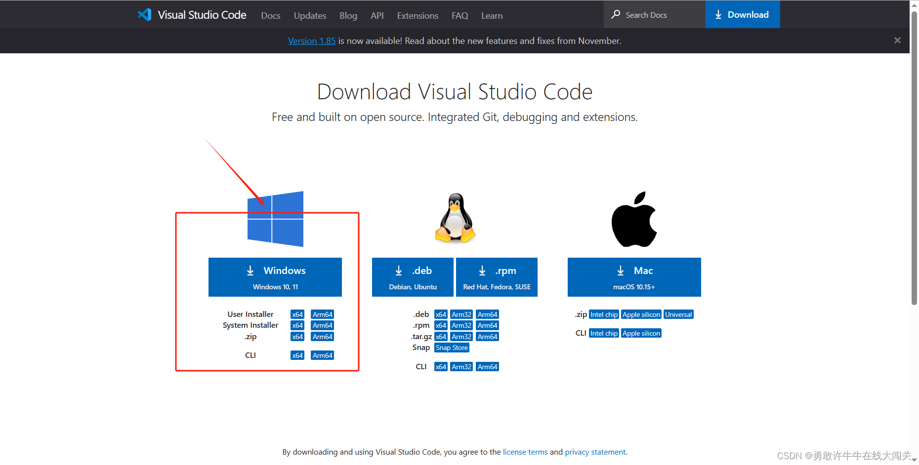The height and width of the screenshot is (465, 919).
Task: Click the page vertical scrollbar thumb
Action: coord(914,158)
